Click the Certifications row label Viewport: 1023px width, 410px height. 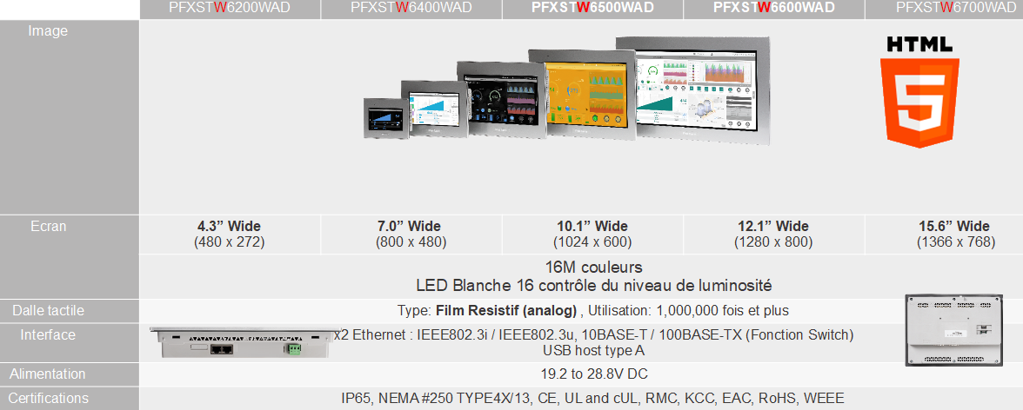tap(50, 399)
